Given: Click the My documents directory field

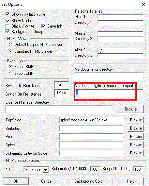Looking at the screenshot, I should click(x=109, y=77).
